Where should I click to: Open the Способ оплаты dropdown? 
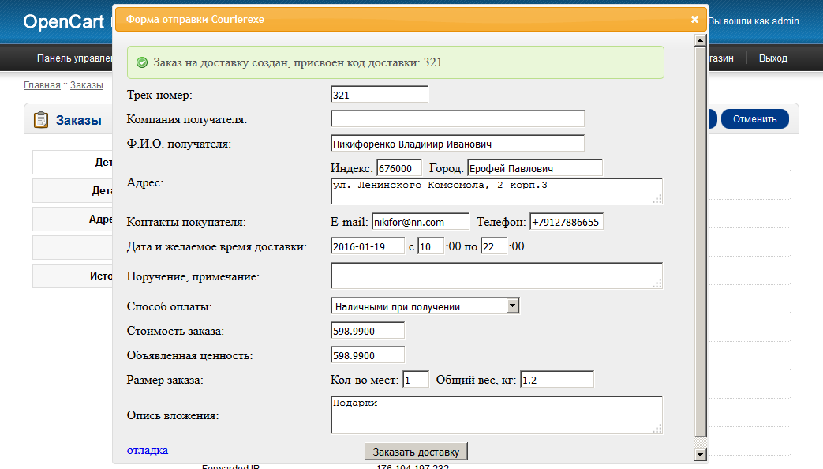[425, 306]
